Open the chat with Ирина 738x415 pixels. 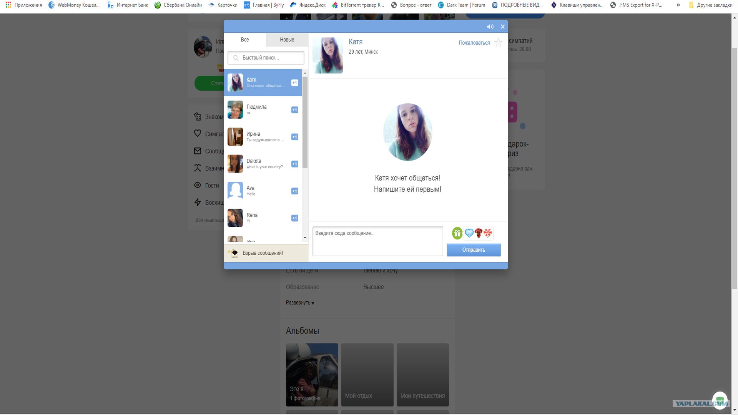[263, 137]
